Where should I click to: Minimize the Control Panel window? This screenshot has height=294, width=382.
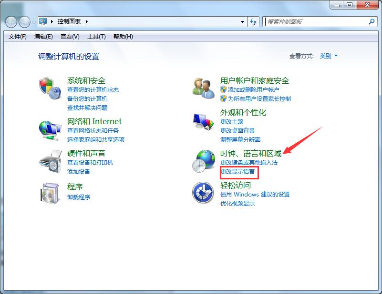[x=337, y=5]
